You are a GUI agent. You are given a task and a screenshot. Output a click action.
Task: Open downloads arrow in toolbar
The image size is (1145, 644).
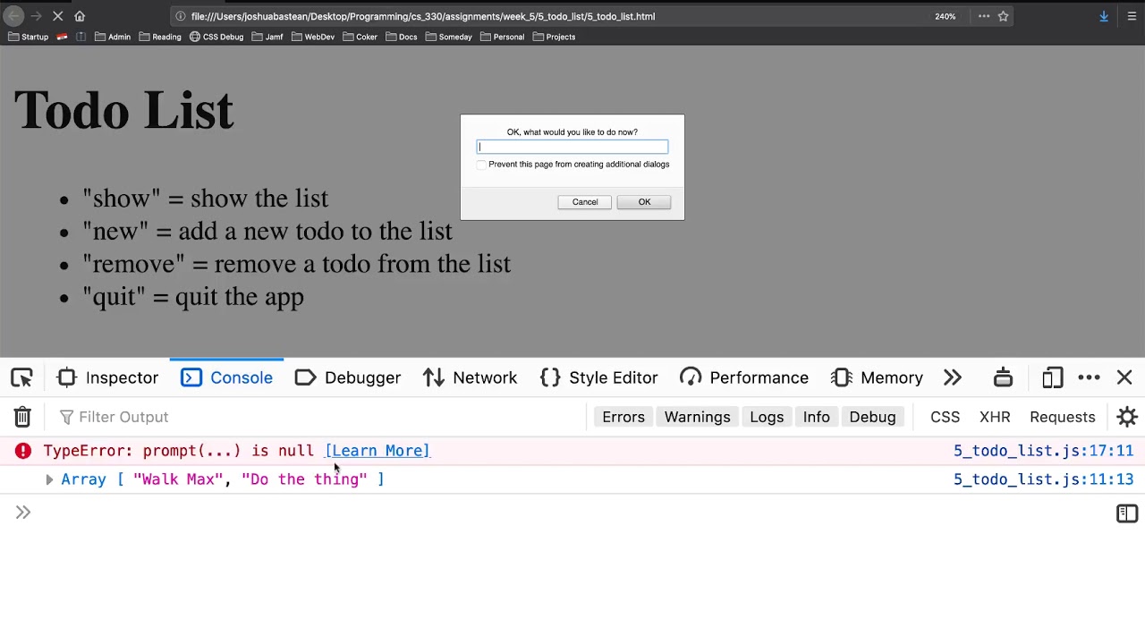click(1104, 16)
